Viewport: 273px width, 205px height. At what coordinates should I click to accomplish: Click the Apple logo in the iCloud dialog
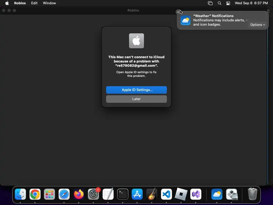136,41
